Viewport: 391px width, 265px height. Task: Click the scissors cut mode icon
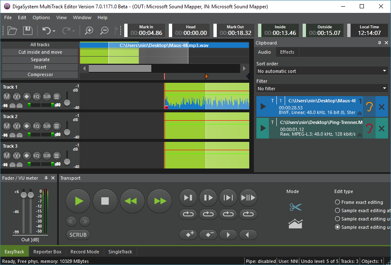pyautogui.click(x=295, y=207)
